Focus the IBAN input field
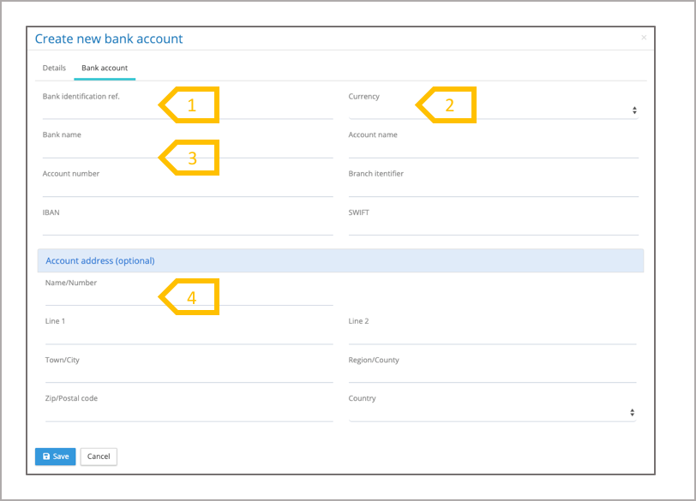 pos(187,226)
